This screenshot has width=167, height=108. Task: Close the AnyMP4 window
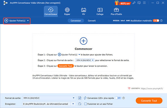(163, 3)
